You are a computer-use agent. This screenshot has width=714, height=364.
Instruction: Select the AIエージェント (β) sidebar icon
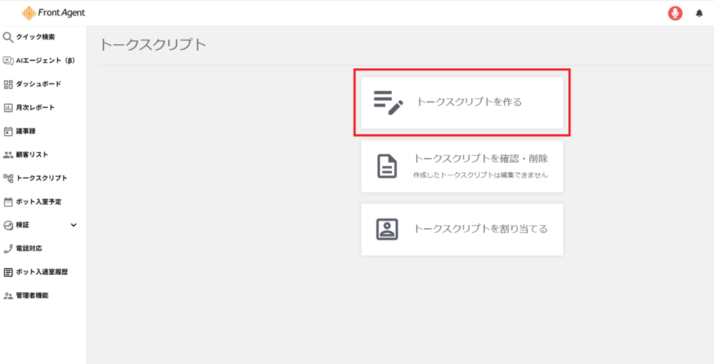[x=8, y=61]
